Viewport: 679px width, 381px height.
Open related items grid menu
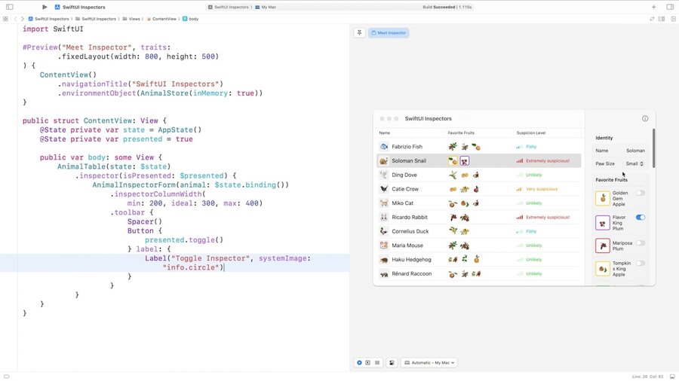click(5, 19)
